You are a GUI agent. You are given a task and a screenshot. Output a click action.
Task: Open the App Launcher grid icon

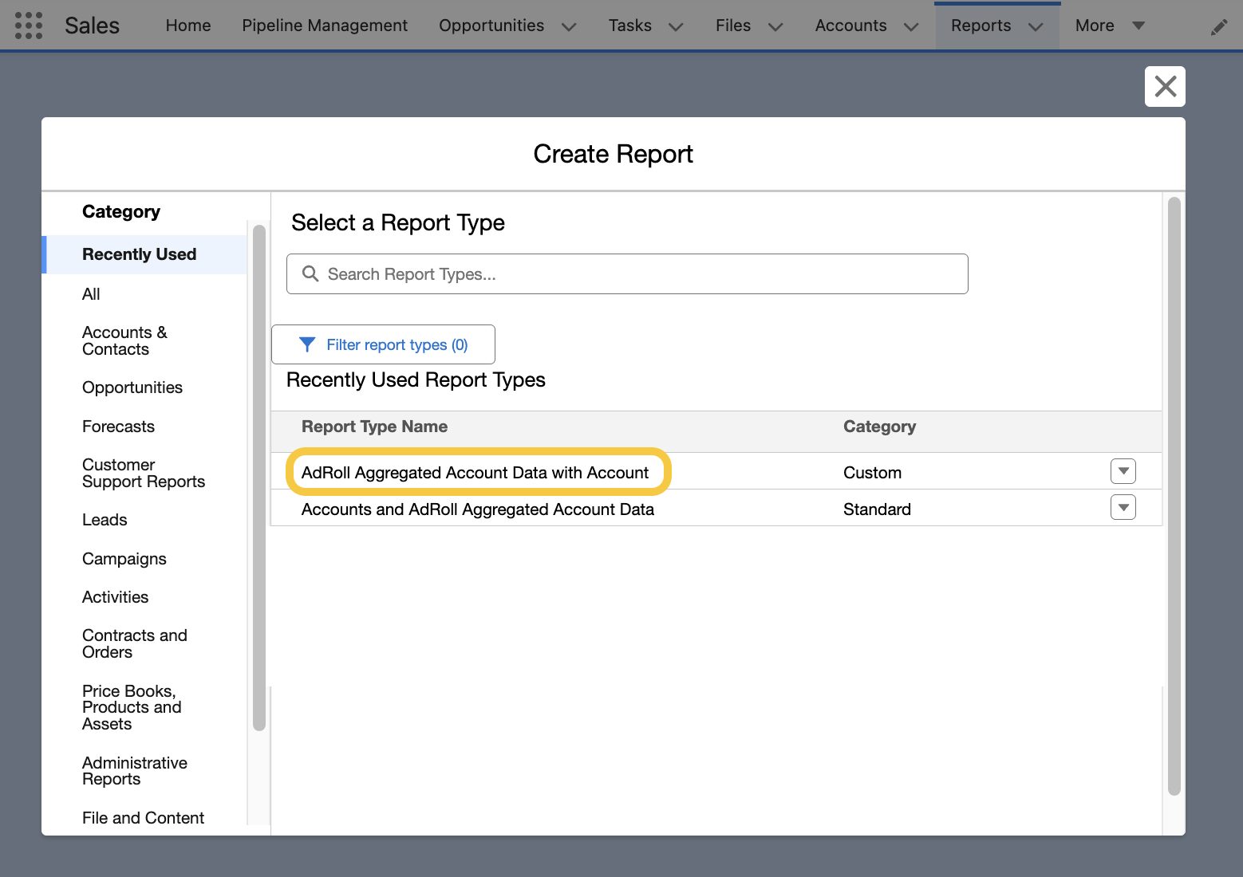(29, 26)
